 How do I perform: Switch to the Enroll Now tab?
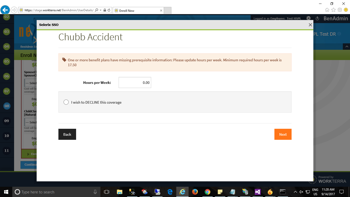pyautogui.click(x=138, y=11)
